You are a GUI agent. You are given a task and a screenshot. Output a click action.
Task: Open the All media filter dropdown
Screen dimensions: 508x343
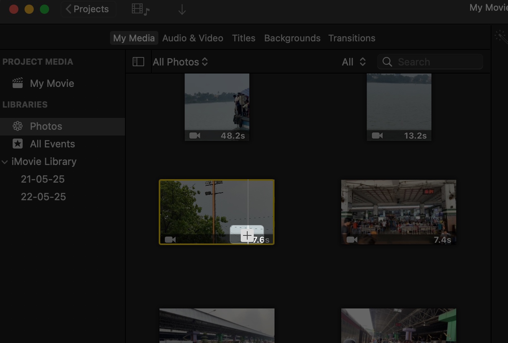[353, 62]
